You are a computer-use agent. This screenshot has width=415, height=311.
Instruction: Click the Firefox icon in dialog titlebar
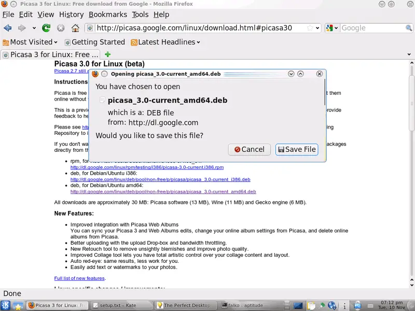[x=95, y=74]
